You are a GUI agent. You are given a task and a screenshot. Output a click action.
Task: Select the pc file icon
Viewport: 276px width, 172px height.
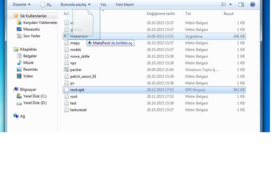coord(66,83)
